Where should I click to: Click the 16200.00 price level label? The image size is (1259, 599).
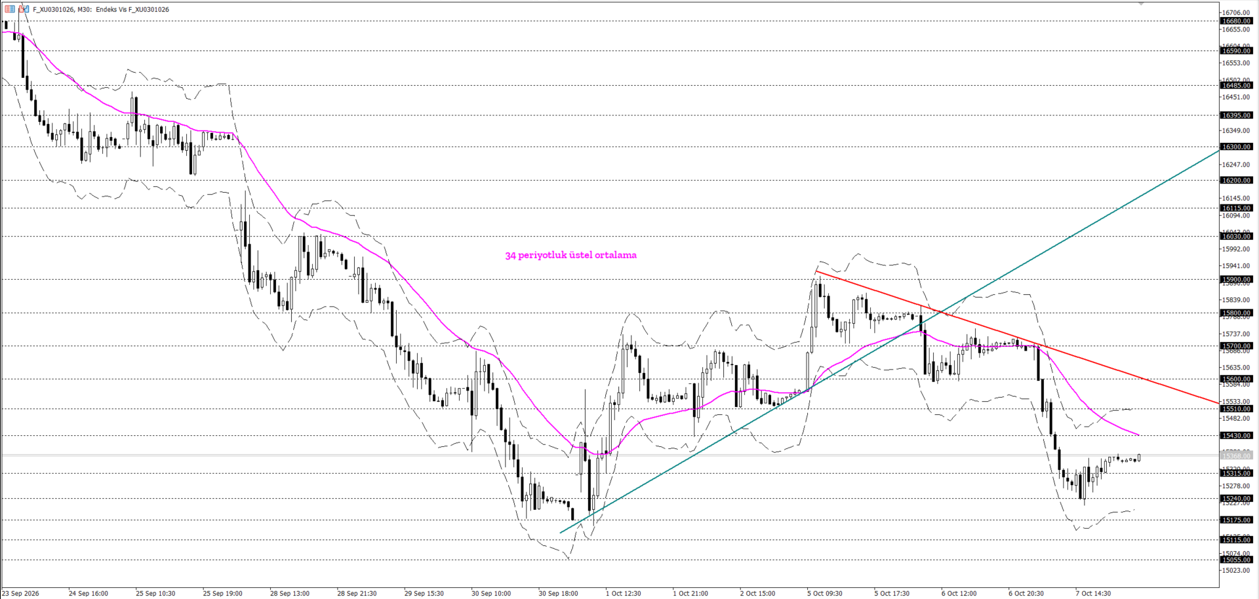tap(1236, 180)
